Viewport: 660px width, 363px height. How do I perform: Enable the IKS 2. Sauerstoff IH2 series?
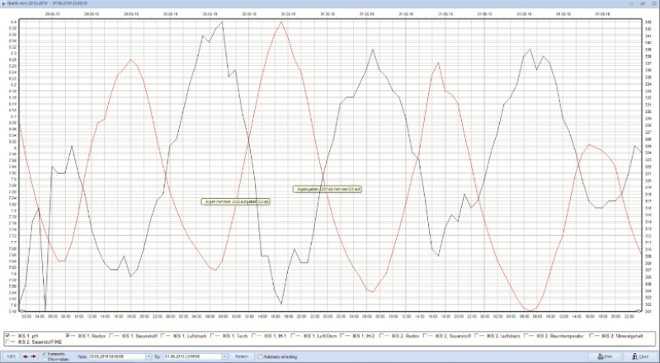8,342
